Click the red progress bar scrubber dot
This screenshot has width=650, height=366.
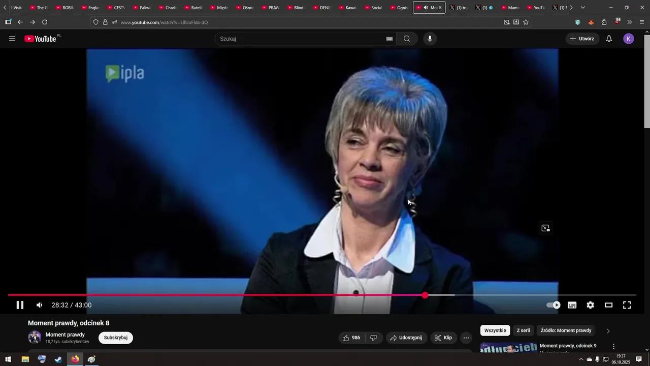click(425, 295)
